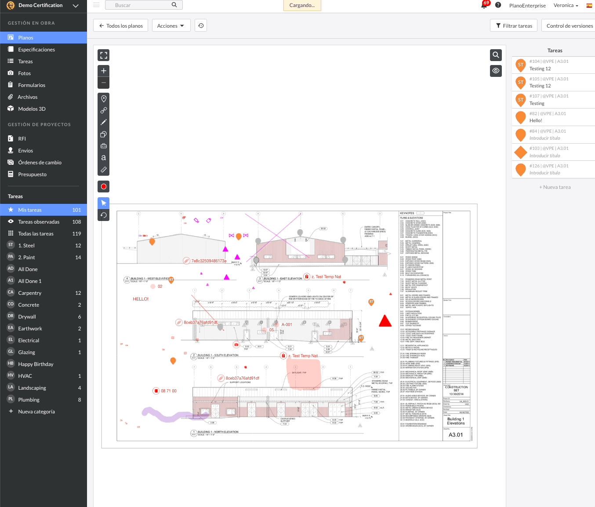Select the Carpentry category

(44, 293)
